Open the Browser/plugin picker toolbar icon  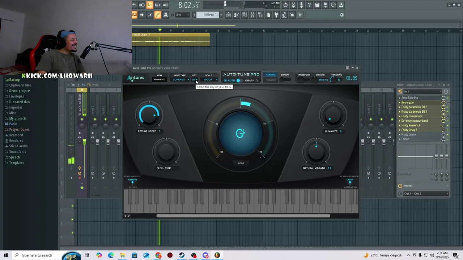pos(260,15)
